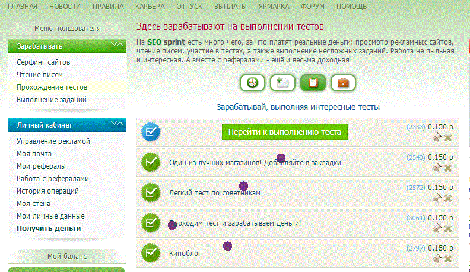This screenshot has width=470, height=272.
Task: Open test Проходим тест и зарабатываем деньги
Action: [x=235, y=223]
